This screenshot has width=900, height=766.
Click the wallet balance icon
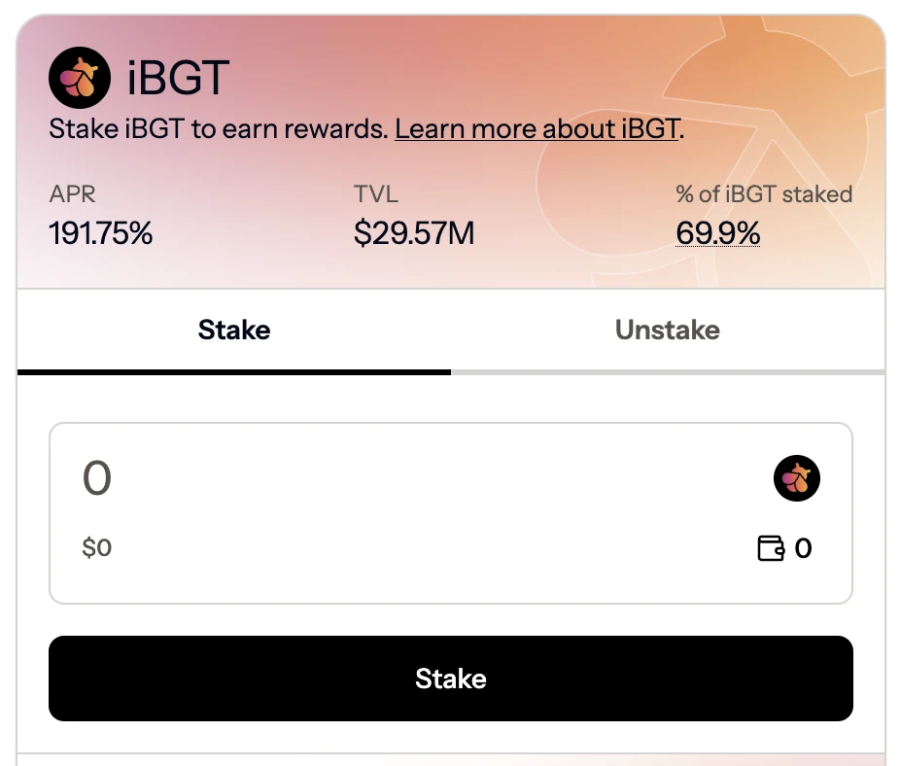(771, 549)
